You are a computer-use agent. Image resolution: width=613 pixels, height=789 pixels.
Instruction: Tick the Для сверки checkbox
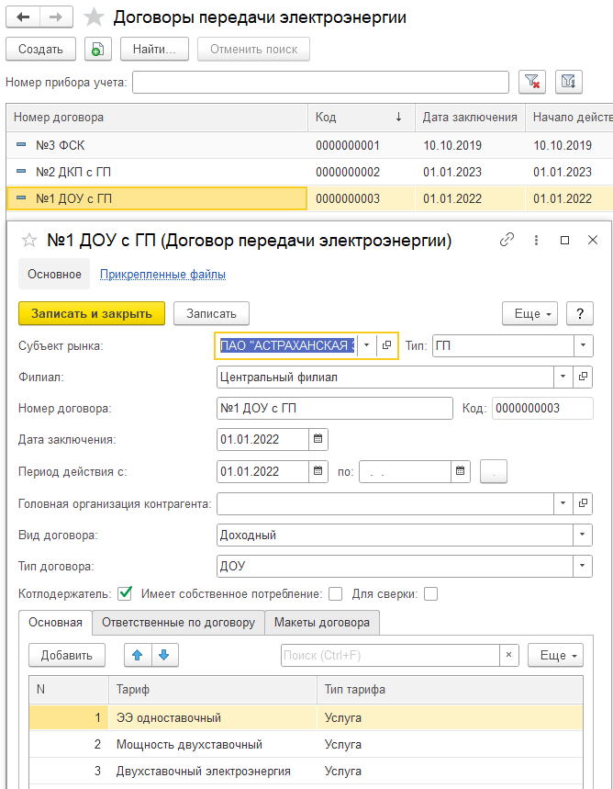[x=430, y=593]
